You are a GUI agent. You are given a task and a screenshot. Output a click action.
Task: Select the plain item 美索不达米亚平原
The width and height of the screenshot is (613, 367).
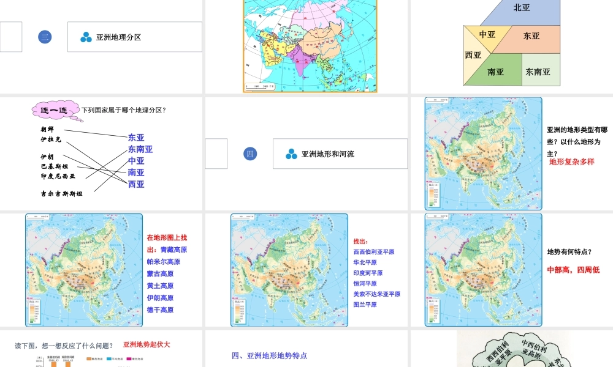point(377,294)
